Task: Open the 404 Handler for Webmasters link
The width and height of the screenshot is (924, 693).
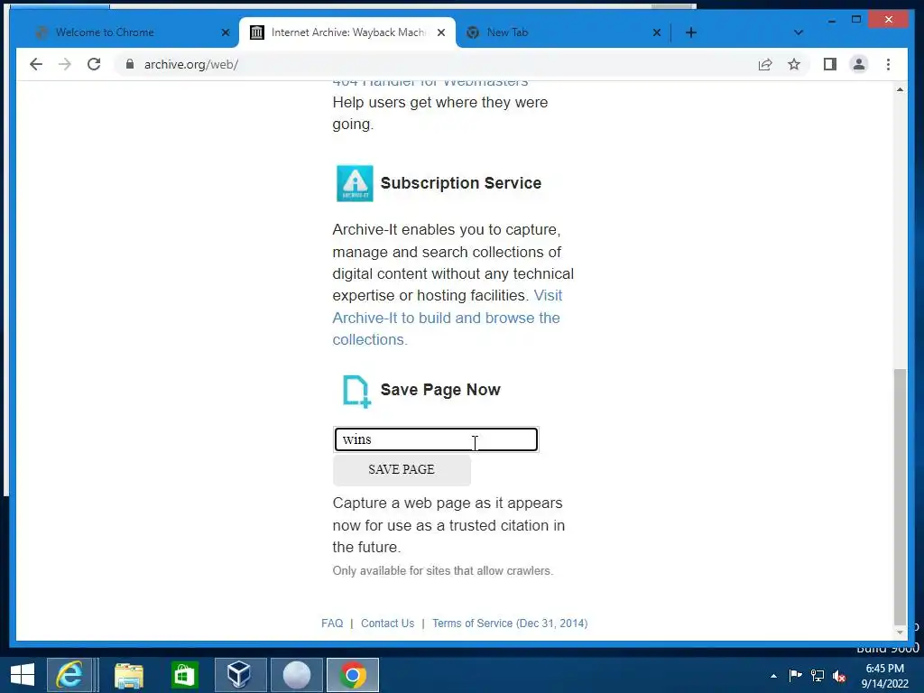Action: 430,82
